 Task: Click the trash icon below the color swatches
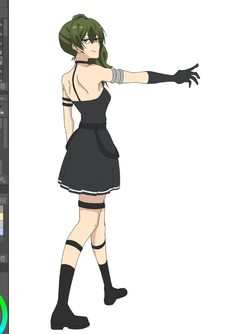click(2, 258)
